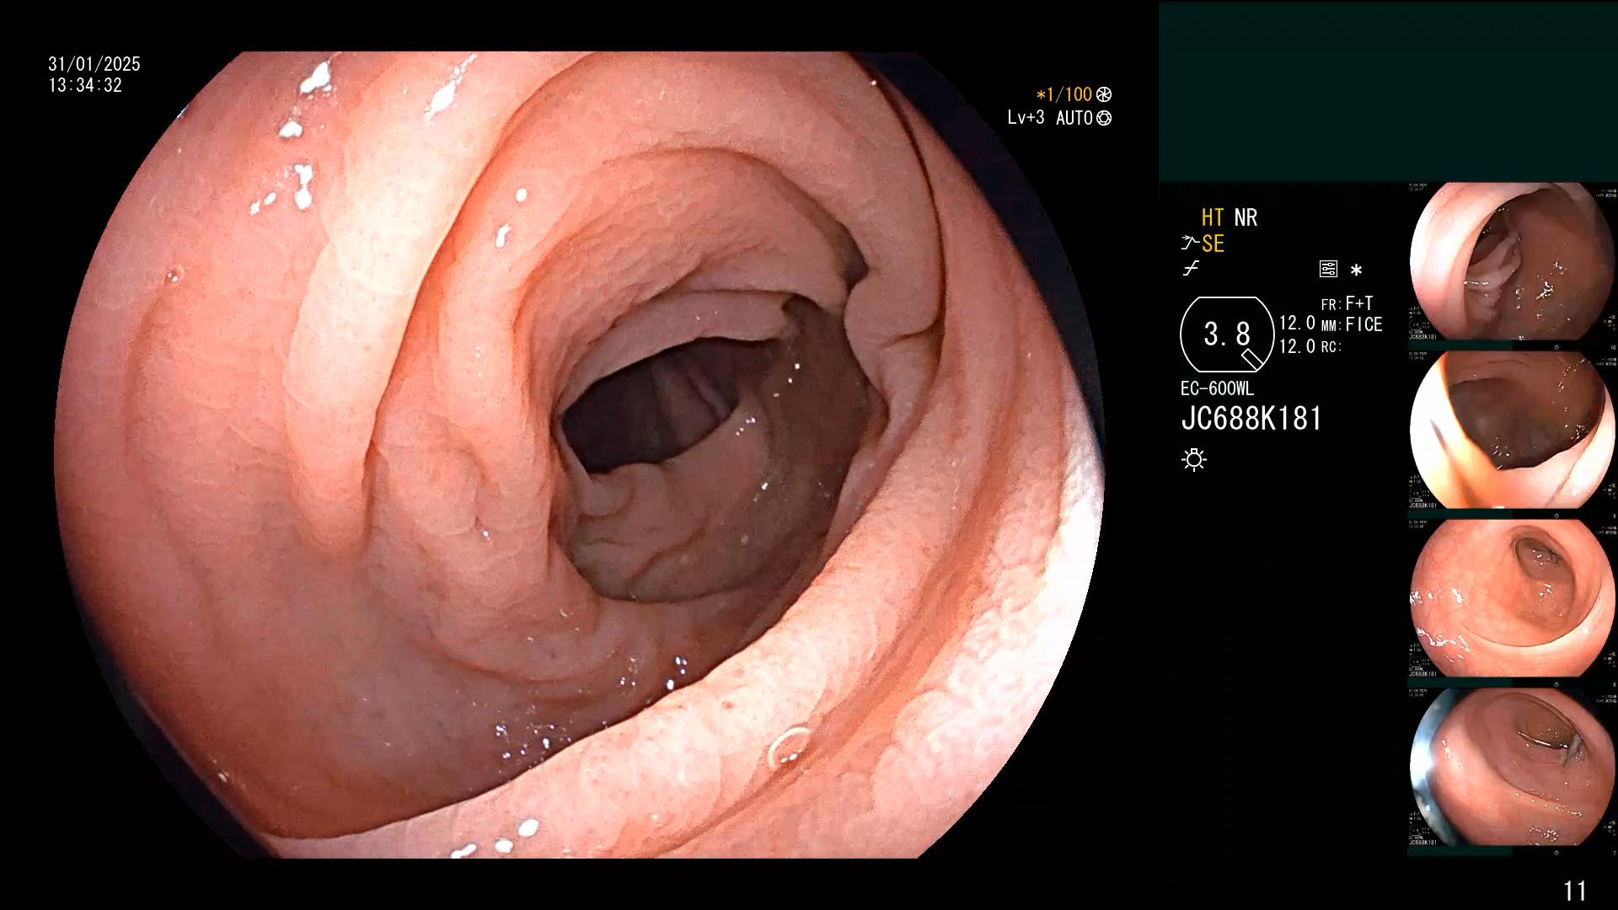Click the AUTO exposure mode label
Image resolution: width=1618 pixels, height=910 pixels.
point(1074,118)
